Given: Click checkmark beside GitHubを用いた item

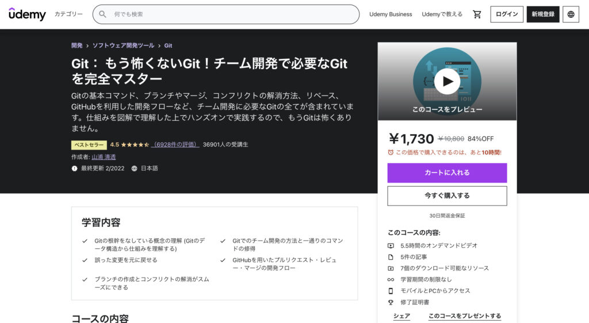Looking at the screenshot, I should click(x=223, y=260).
